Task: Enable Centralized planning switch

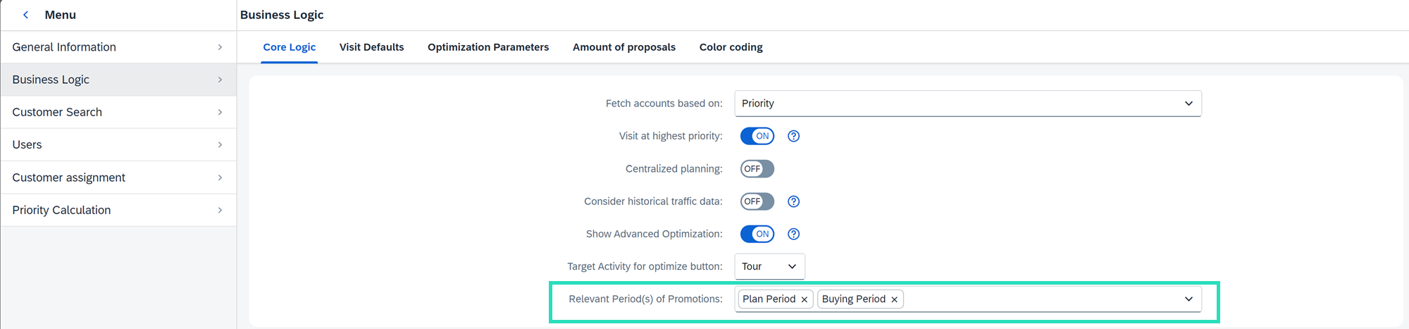Action: click(757, 169)
